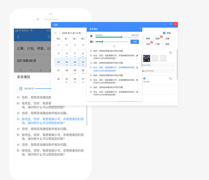Click the first empty gray thumbnail placeholder
This screenshot has height=180, width=209.
[x=155, y=59]
